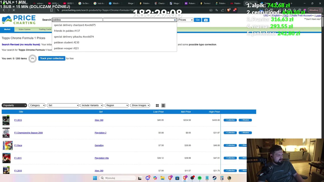Open the Popularity sort dropdown
This screenshot has width=324, height=182.
click(14, 105)
